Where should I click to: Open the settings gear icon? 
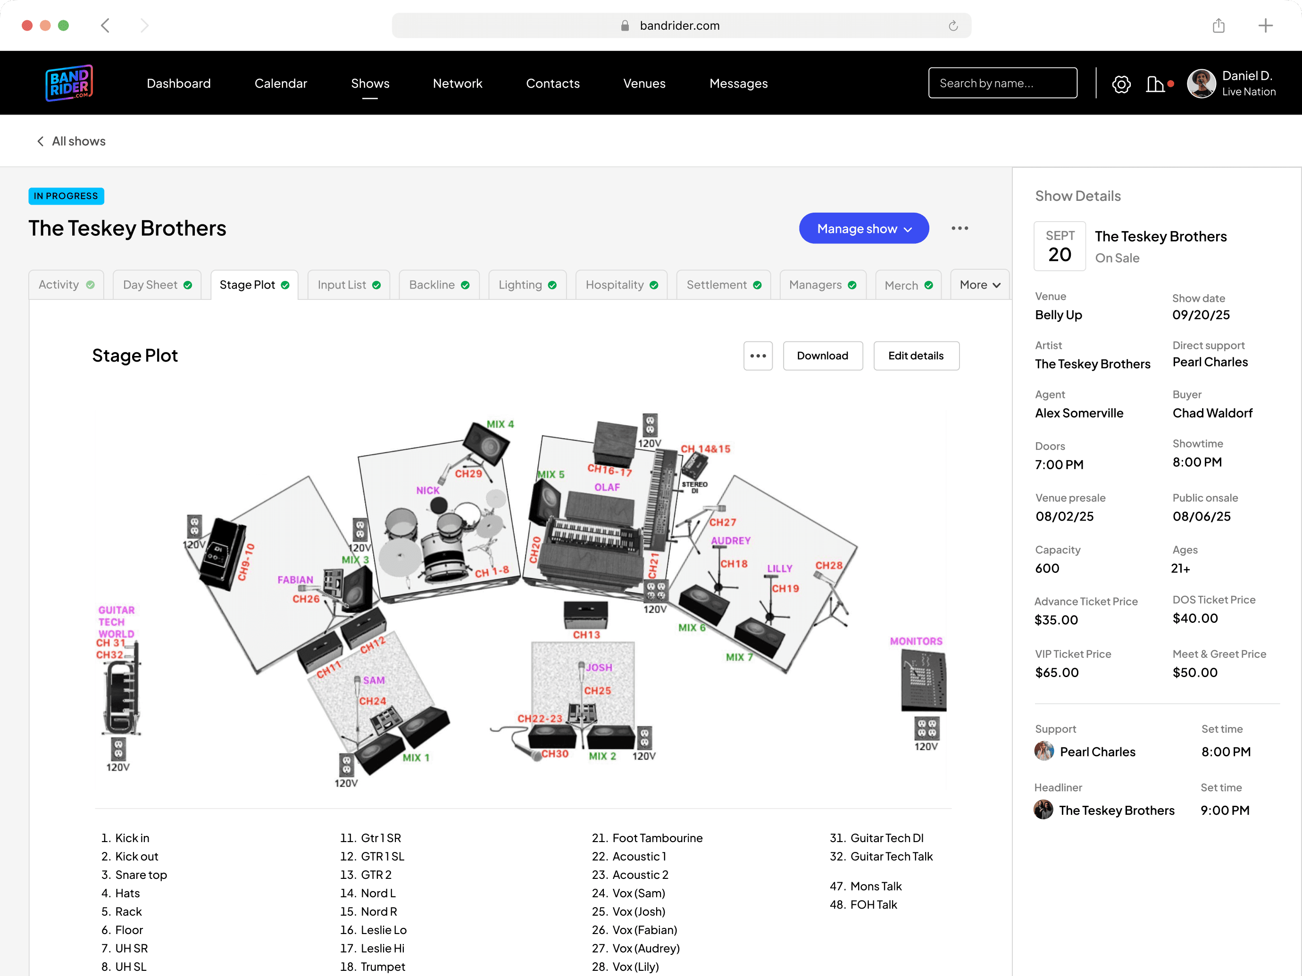(x=1121, y=84)
